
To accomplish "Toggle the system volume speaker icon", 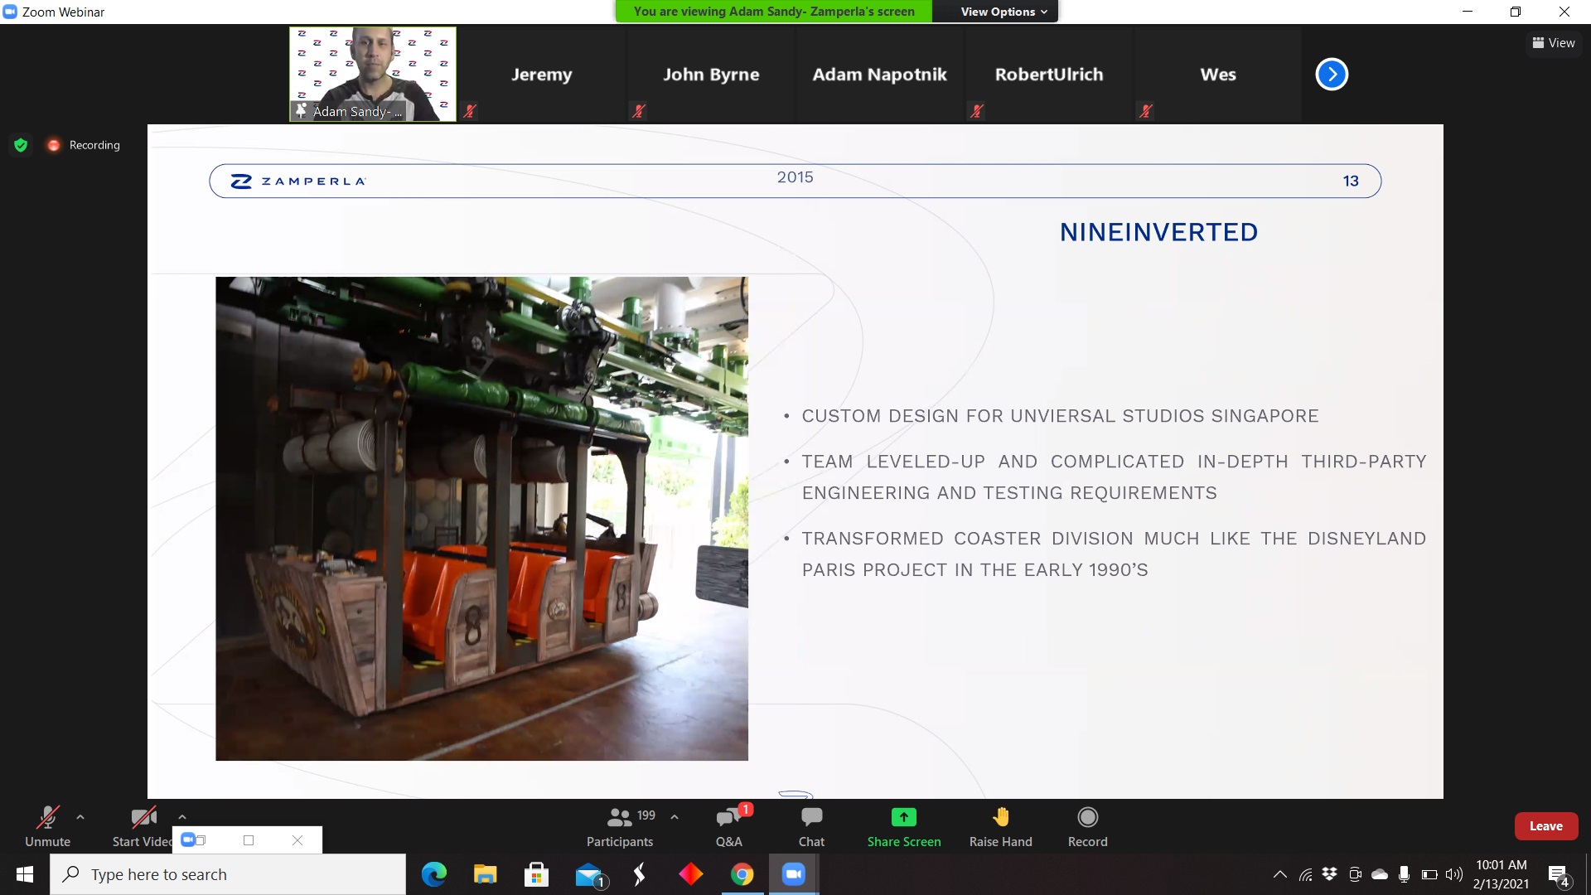I will click(1453, 874).
